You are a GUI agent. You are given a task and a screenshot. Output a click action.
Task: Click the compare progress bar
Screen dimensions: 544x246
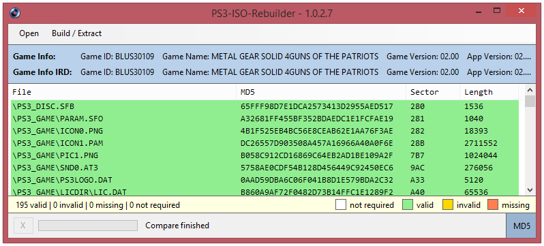(88, 226)
